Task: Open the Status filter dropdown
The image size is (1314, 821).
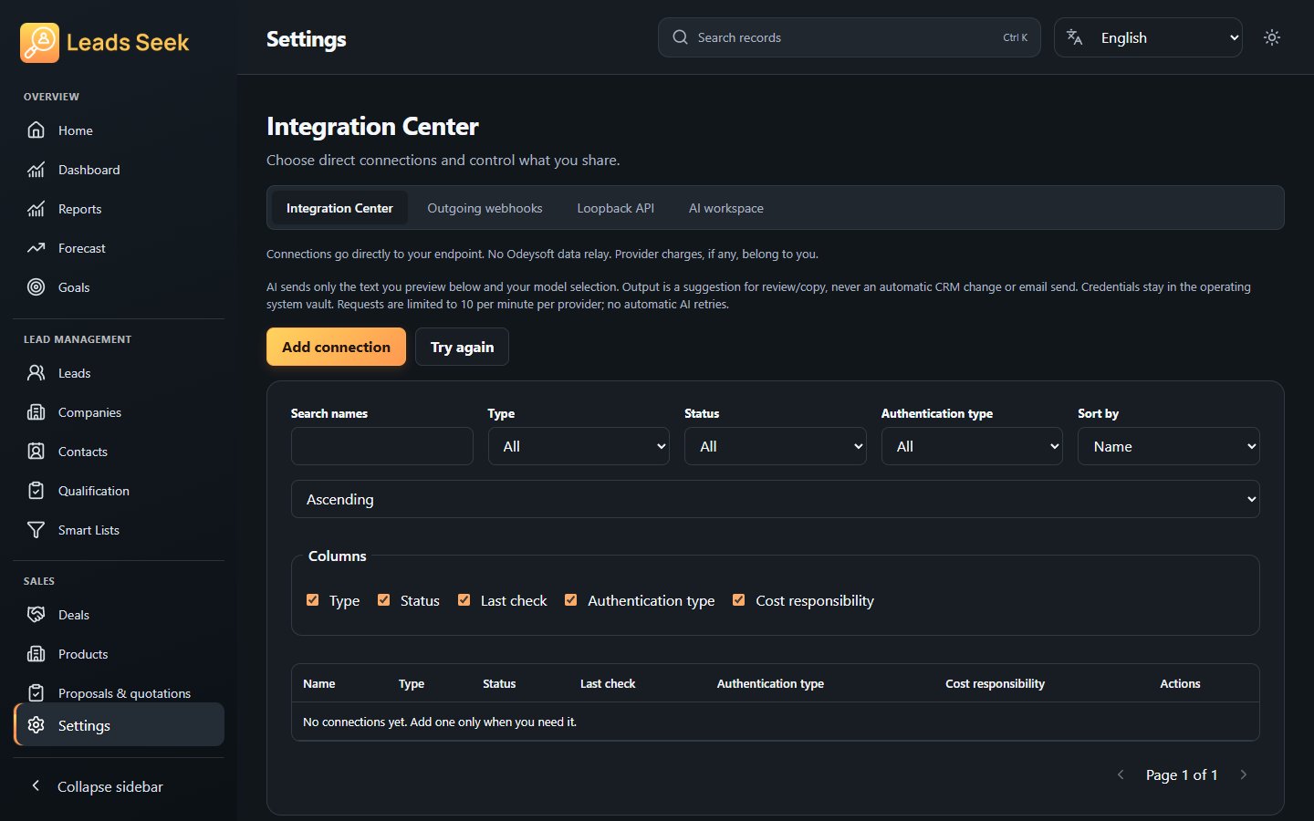Action: (776, 446)
